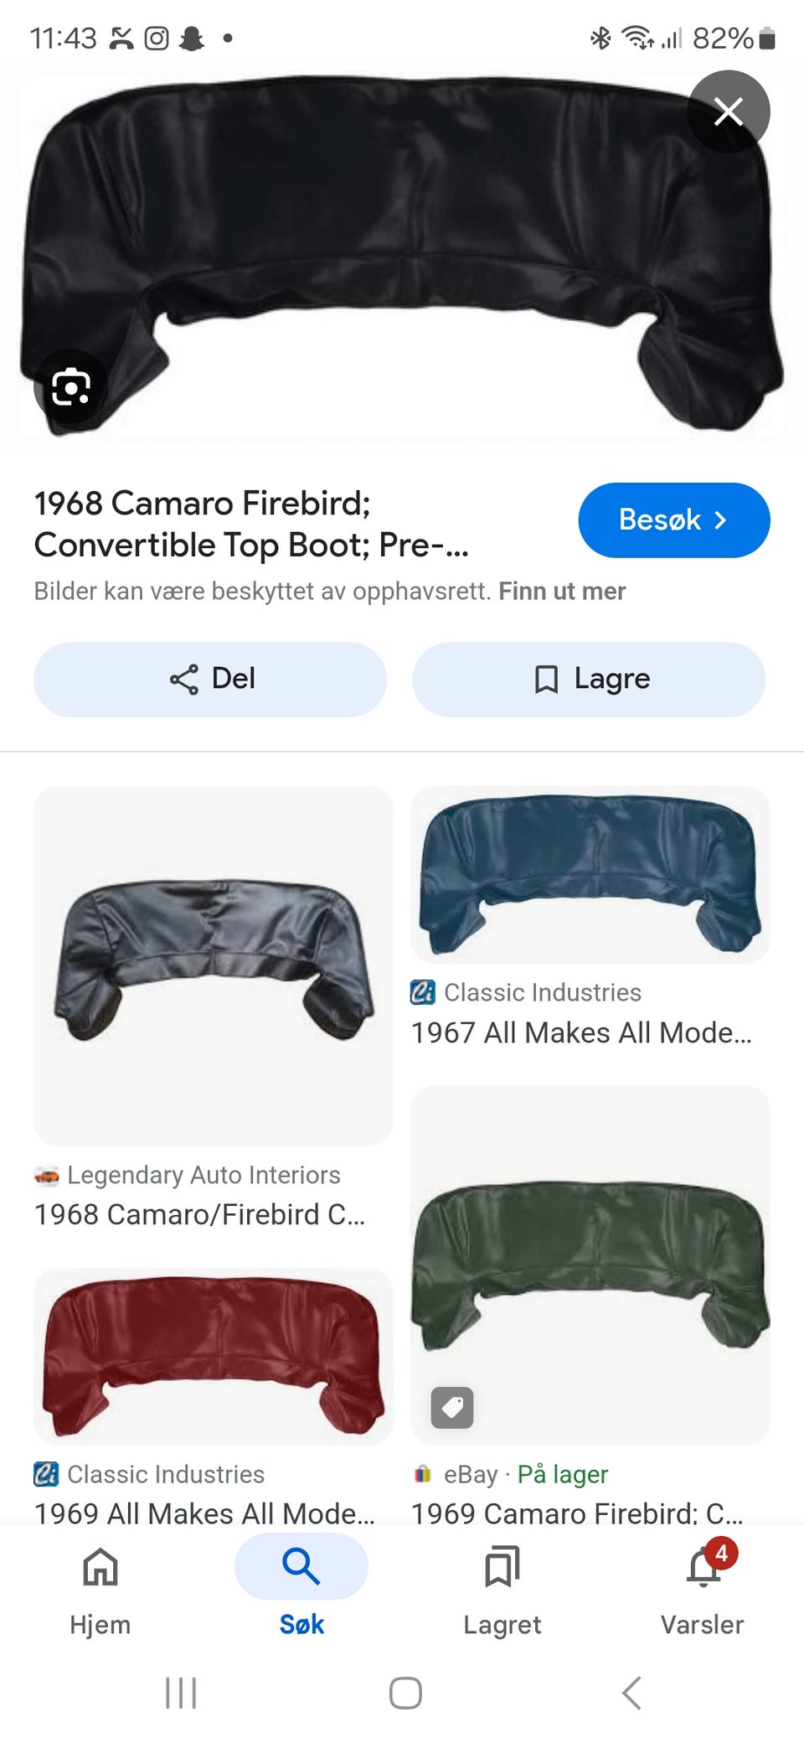Tap the price tag icon on green boot

coord(452,1407)
